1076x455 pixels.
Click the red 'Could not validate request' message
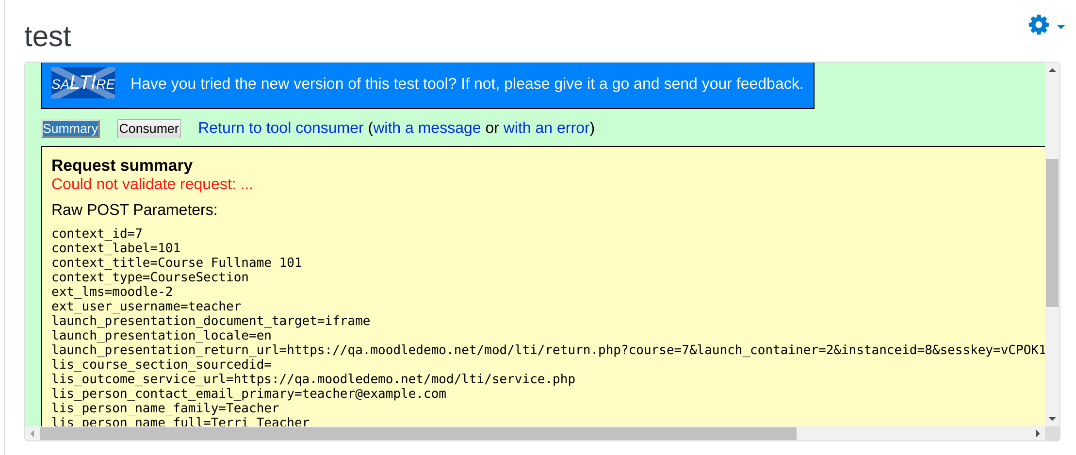coord(152,184)
